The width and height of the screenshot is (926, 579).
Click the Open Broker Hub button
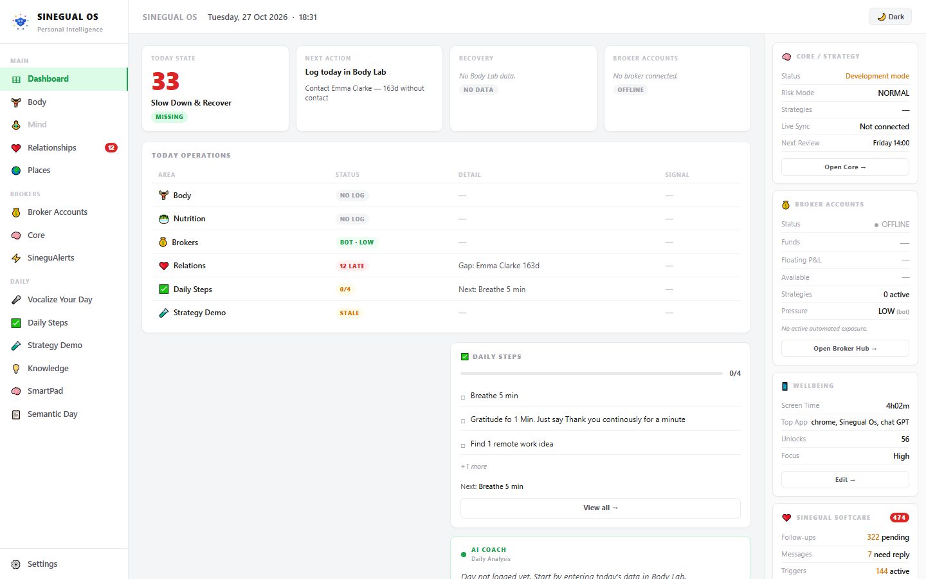pos(845,349)
